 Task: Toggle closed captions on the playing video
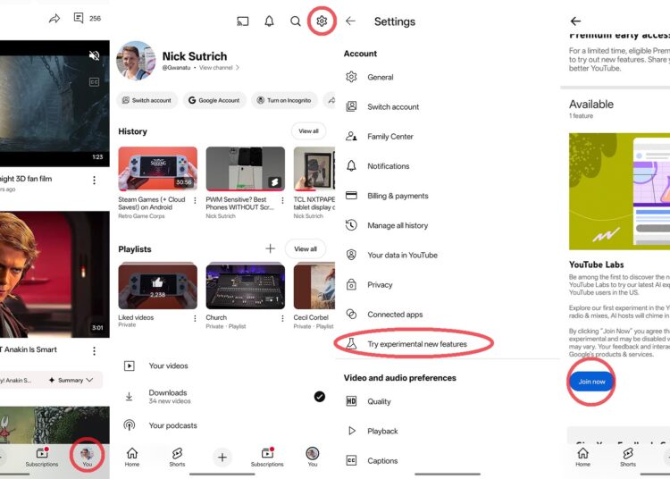[94, 82]
